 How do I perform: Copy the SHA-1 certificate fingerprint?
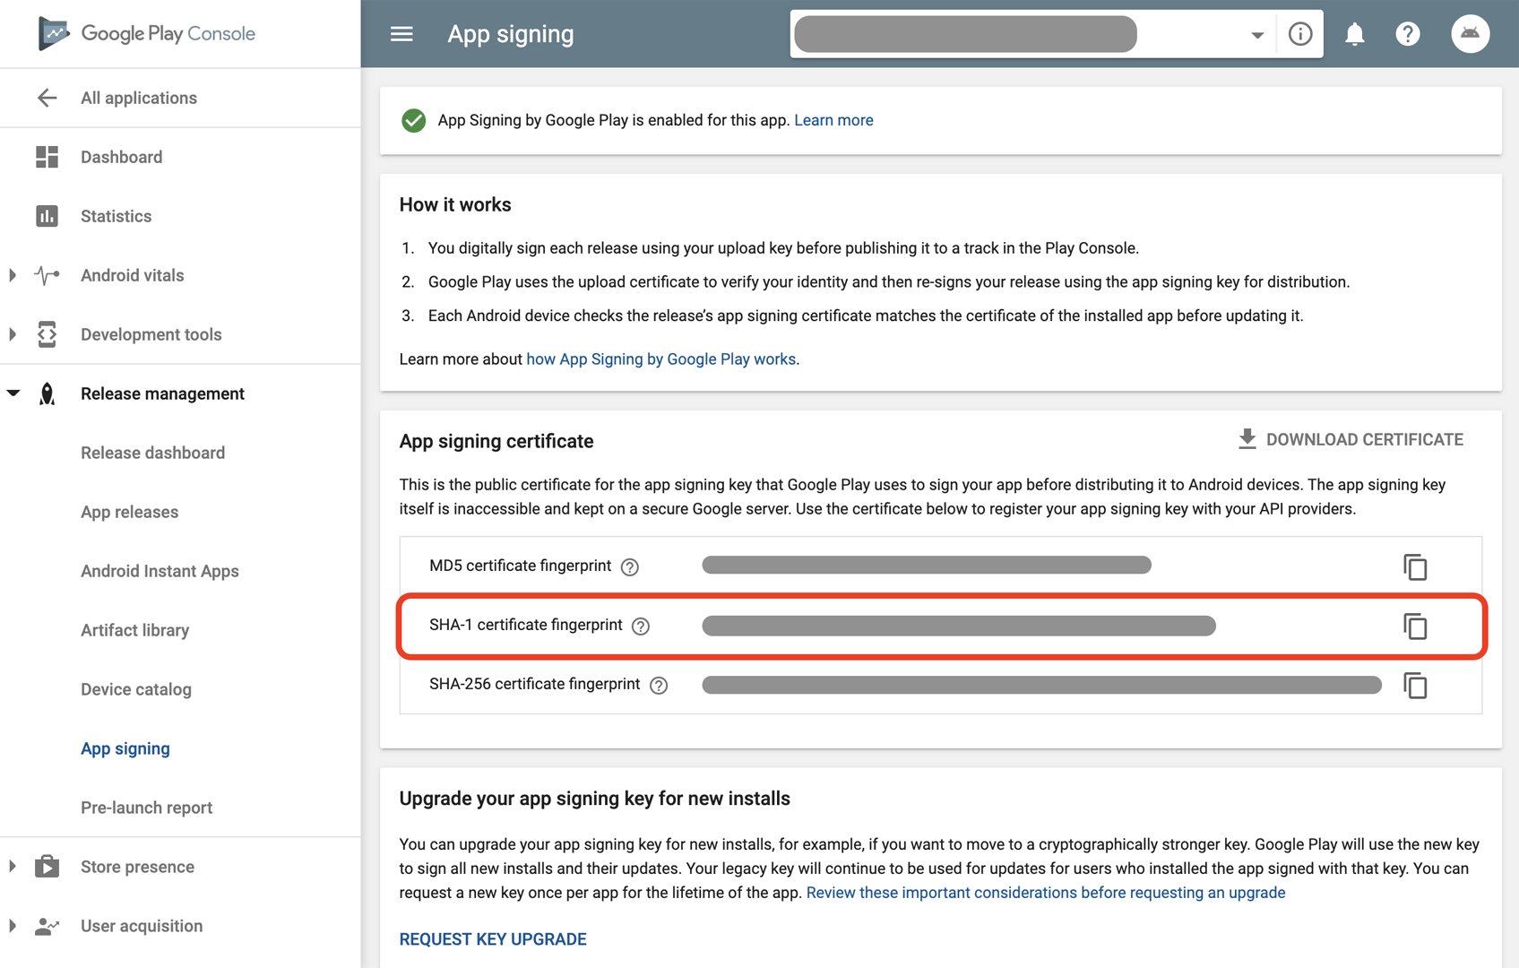tap(1415, 626)
